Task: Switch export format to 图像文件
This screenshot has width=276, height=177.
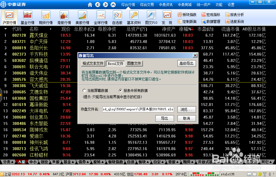Action: point(134,63)
